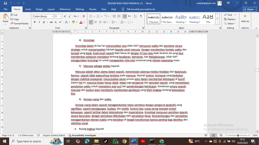
Task: Decrease the paragraph indent
Action: click(x=114, y=16)
